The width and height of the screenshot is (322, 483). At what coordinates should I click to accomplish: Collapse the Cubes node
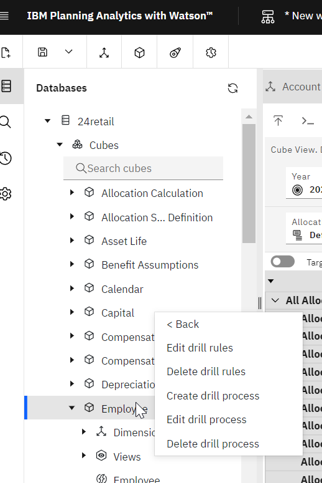tap(60, 144)
